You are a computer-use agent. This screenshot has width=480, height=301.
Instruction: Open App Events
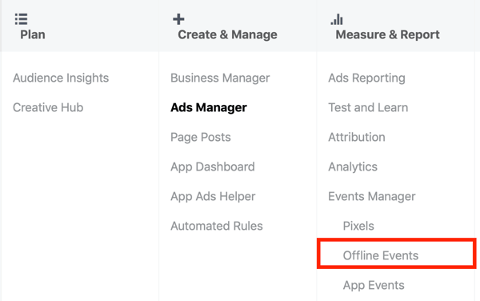[374, 285]
